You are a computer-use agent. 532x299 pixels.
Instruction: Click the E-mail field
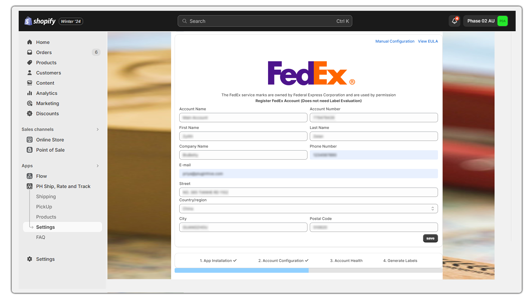click(x=308, y=174)
